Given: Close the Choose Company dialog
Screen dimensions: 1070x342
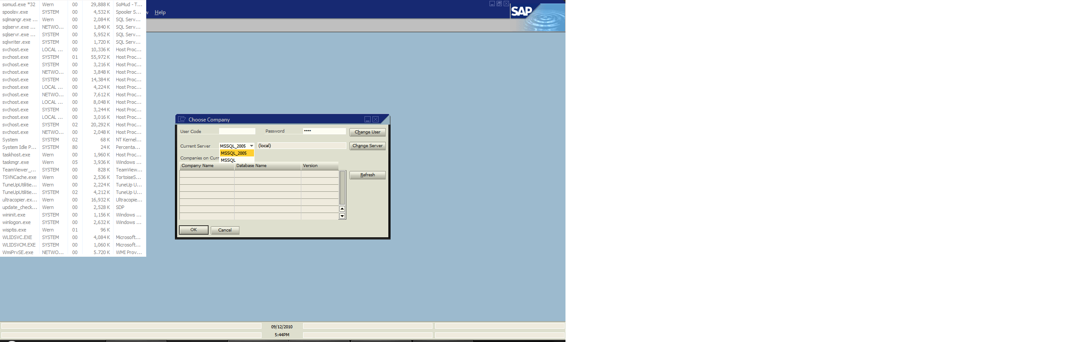Looking at the screenshot, I should [376, 119].
